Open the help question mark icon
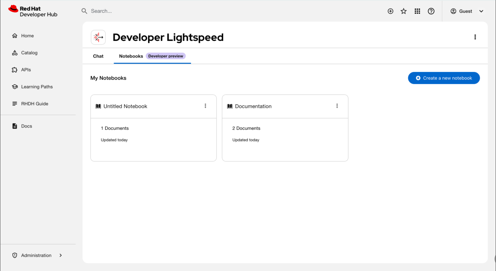The height and width of the screenshot is (271, 496). (431, 11)
